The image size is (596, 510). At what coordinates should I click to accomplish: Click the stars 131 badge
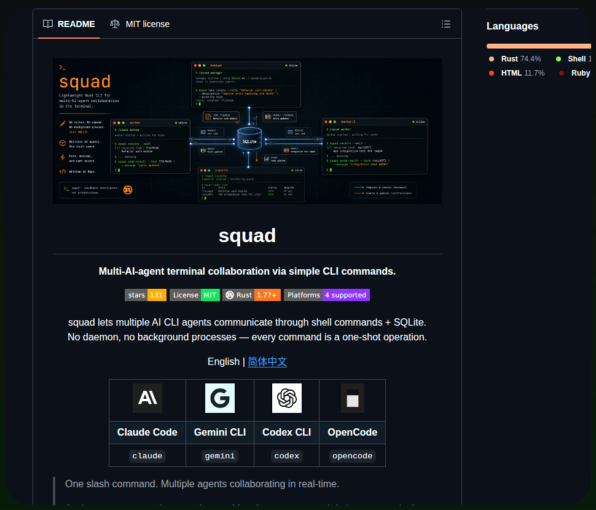click(x=146, y=295)
